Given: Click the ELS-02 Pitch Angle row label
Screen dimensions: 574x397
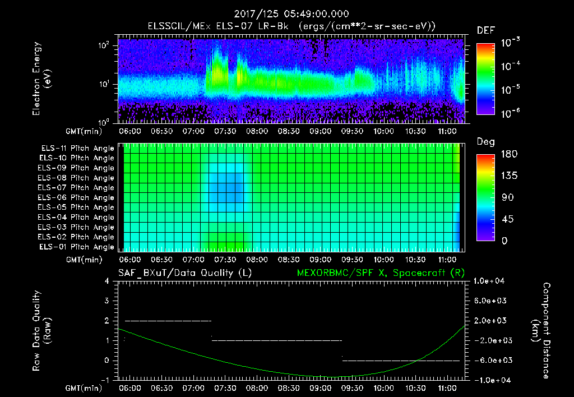Looking at the screenshot, I should click(76, 237).
